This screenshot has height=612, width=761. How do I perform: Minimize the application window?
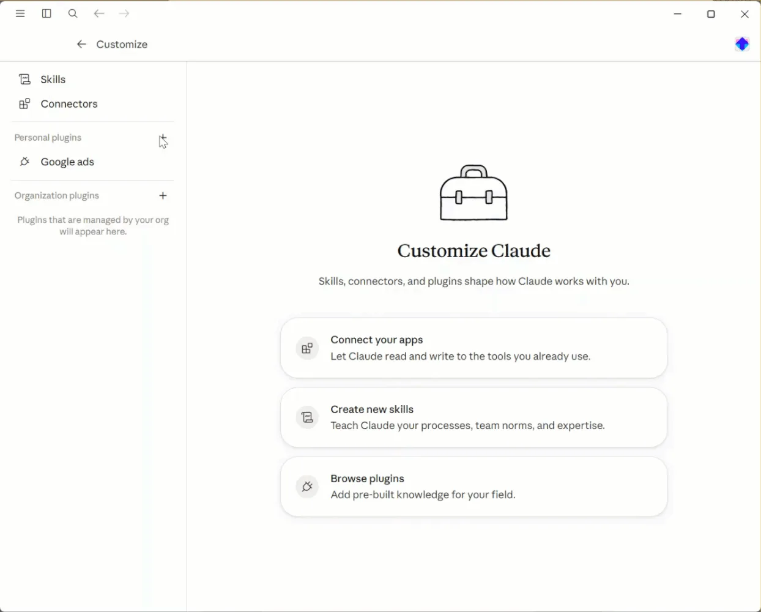[678, 13]
